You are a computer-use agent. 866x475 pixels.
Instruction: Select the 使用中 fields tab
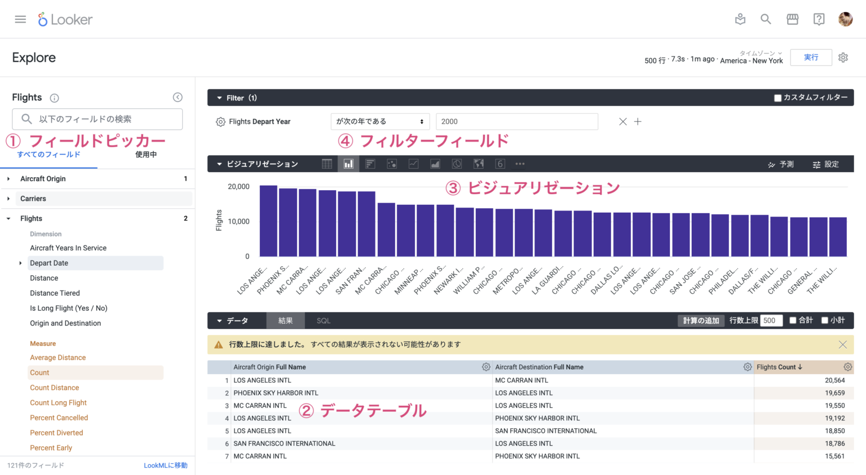[x=145, y=154]
